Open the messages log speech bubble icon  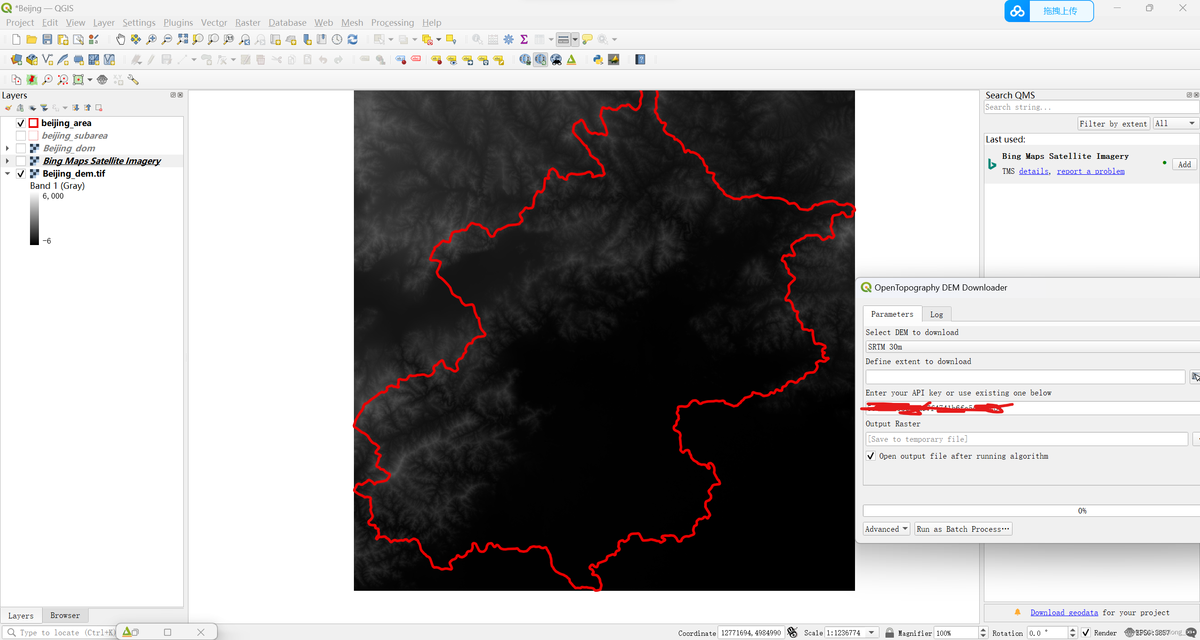(1191, 633)
